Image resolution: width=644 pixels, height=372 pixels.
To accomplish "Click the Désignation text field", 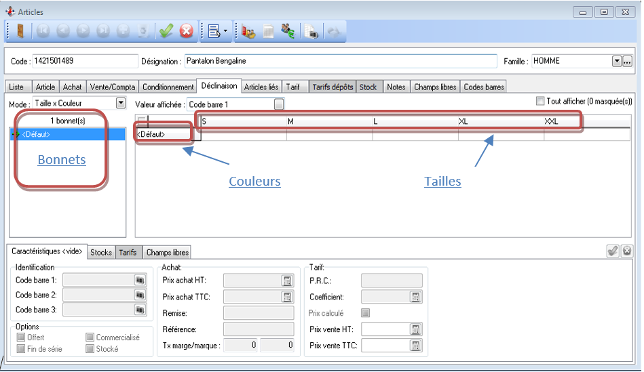I will click(x=339, y=61).
